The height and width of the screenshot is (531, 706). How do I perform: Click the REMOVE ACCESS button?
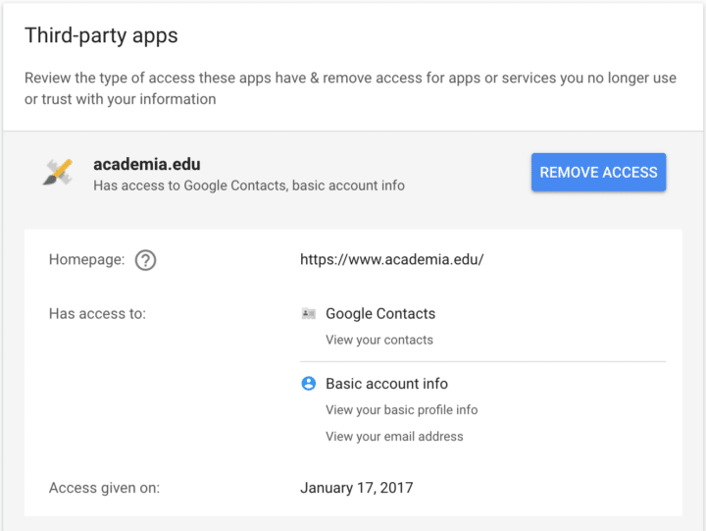[598, 172]
